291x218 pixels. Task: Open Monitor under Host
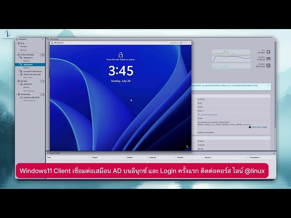click(24, 50)
